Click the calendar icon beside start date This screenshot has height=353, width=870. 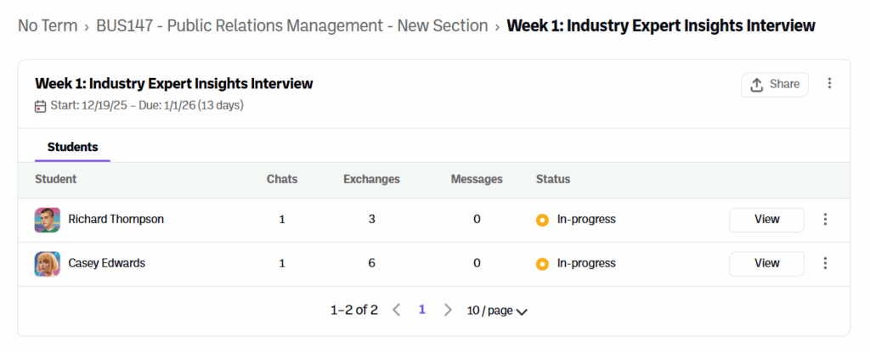click(x=40, y=106)
